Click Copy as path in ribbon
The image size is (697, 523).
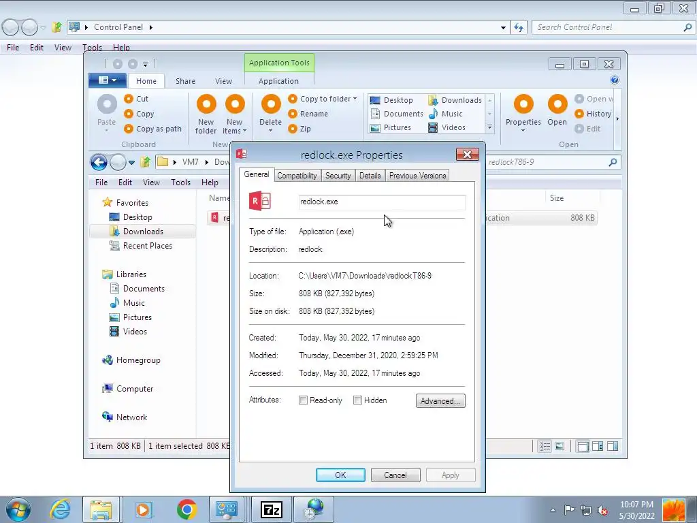(x=153, y=129)
